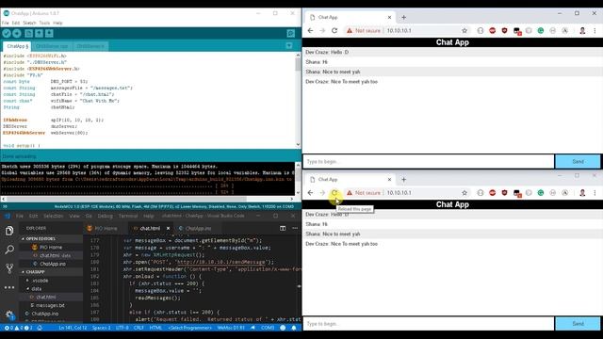Open VS Code Source Control activity icon
Screen dimensions: 603x339
click(x=9, y=268)
